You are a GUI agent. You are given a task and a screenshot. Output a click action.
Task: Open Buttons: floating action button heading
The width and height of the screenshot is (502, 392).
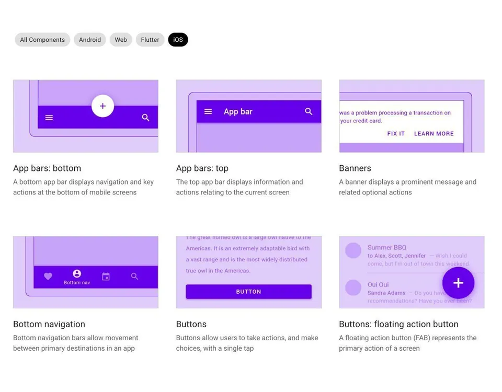coord(398,324)
